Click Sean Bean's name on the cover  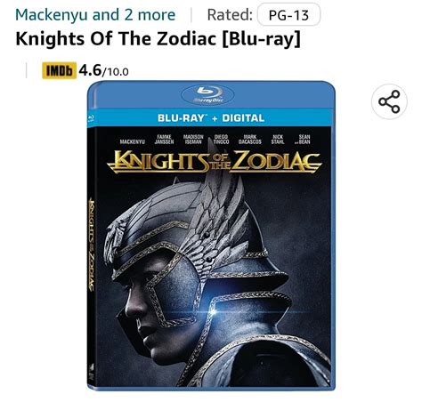[303, 140]
